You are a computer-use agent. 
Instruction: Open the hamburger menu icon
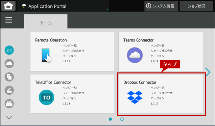click(9, 20)
